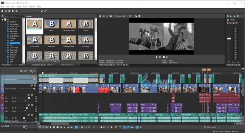The image size is (245, 133).
Task: Click the Master Bus volume fader
Action: pos(229,38)
